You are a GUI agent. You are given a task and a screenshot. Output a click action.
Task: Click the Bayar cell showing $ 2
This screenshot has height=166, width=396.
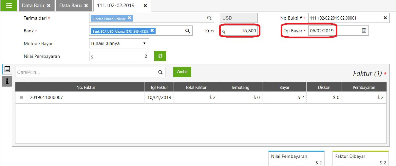click(x=284, y=98)
